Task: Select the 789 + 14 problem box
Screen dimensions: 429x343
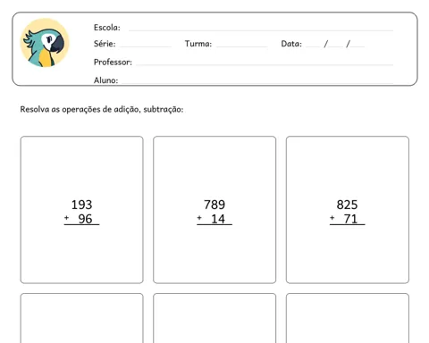Action: click(214, 210)
